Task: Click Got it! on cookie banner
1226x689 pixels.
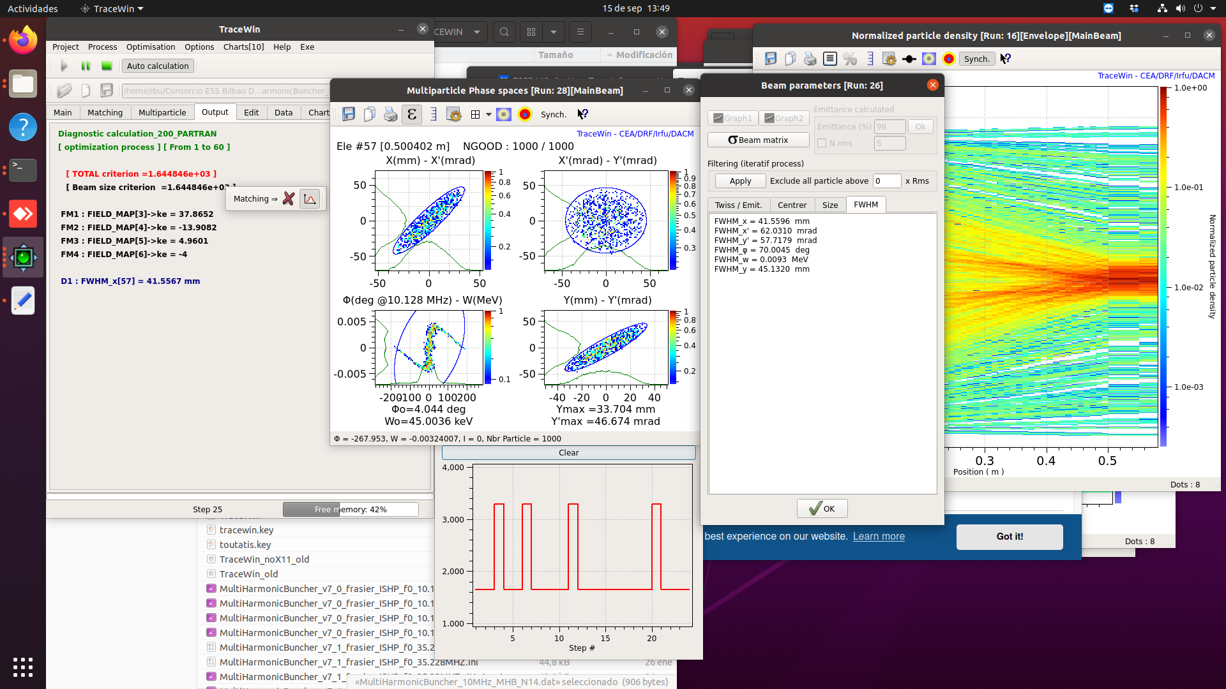Action: (1010, 537)
